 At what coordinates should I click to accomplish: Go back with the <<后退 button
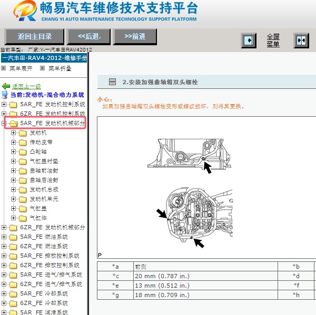click(x=89, y=36)
